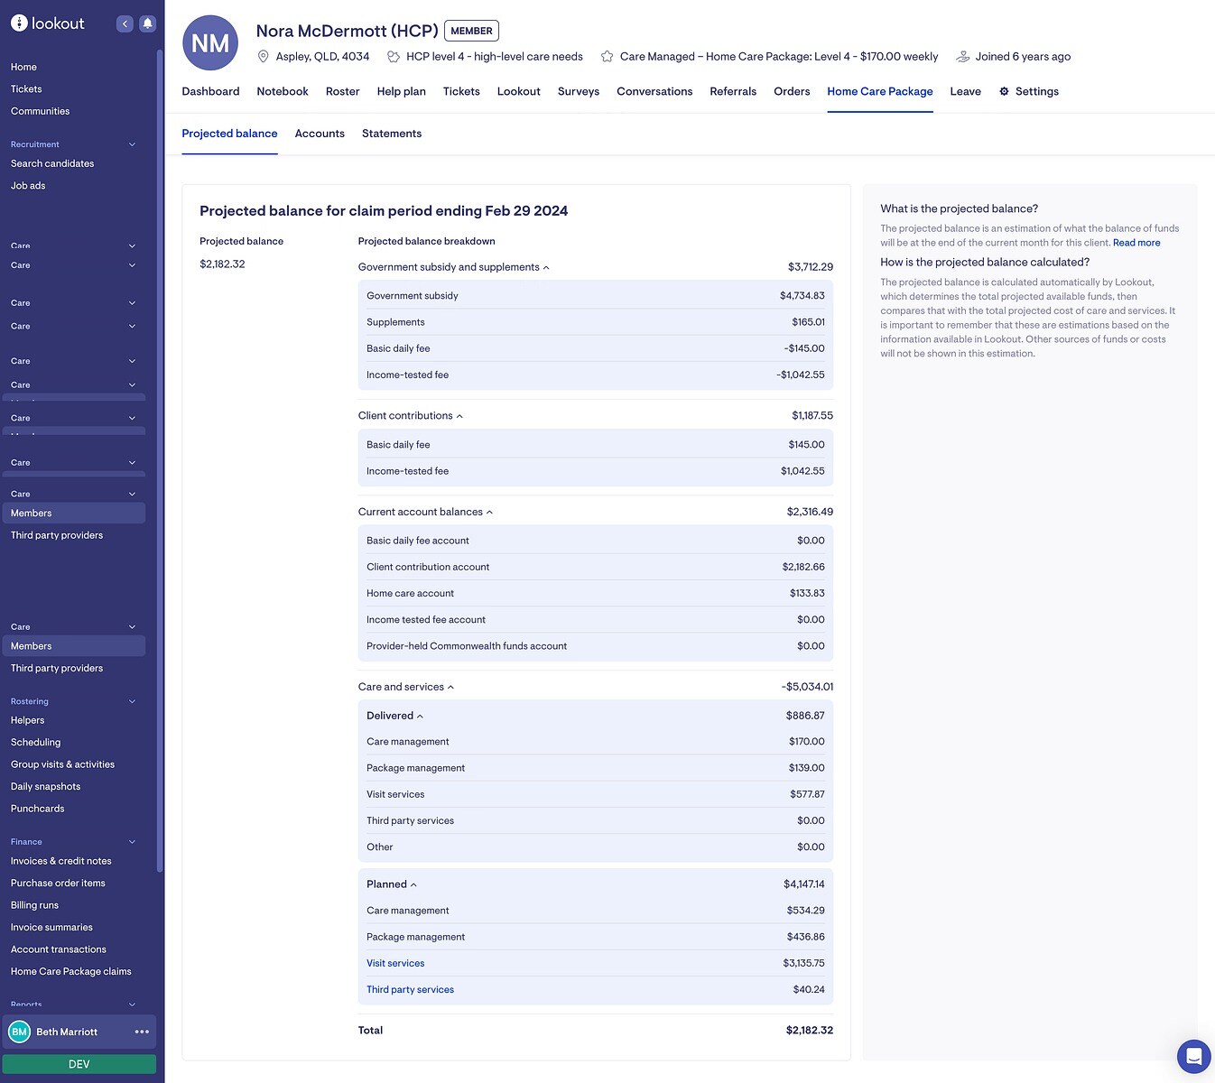Collapse the Rostering sidebar section
Image resolution: width=1215 pixels, height=1083 pixels.
coord(132,701)
